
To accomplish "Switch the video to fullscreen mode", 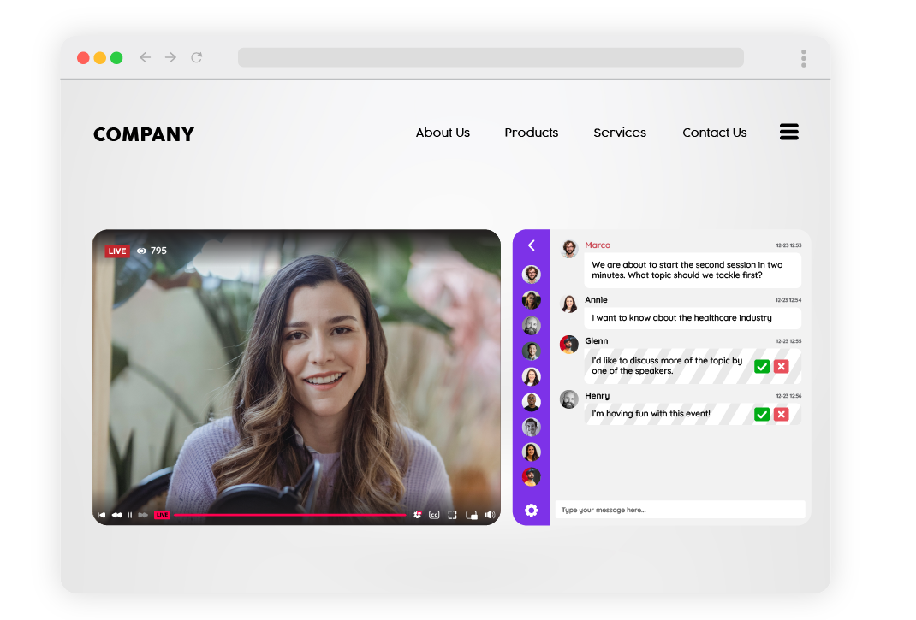I will coord(452,515).
